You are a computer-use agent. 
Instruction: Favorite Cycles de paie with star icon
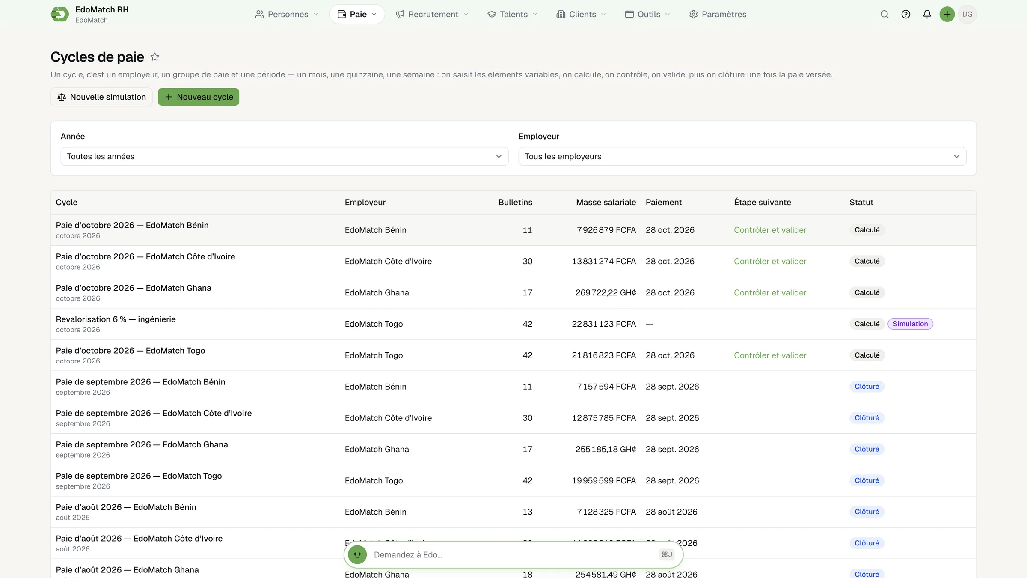click(x=155, y=57)
